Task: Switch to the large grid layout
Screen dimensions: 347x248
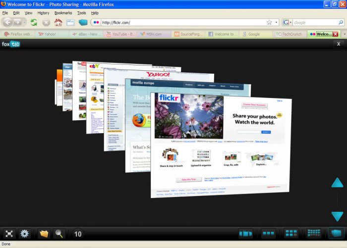Action: pyautogui.click(x=291, y=233)
